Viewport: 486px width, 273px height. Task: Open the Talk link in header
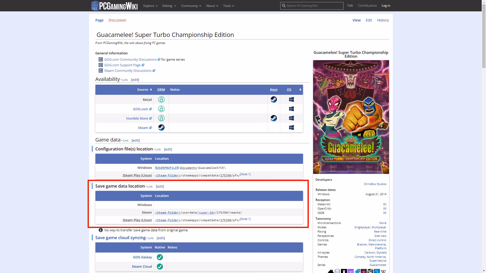[x=350, y=6]
